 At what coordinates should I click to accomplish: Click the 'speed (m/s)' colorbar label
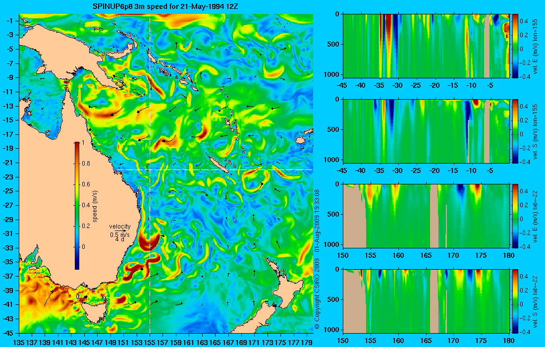click(x=95, y=206)
